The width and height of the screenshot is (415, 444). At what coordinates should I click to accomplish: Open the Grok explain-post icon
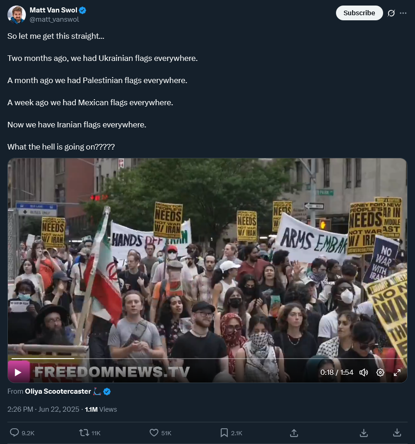[391, 13]
